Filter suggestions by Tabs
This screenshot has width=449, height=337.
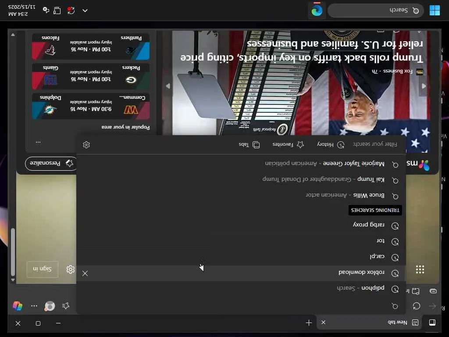click(x=249, y=145)
